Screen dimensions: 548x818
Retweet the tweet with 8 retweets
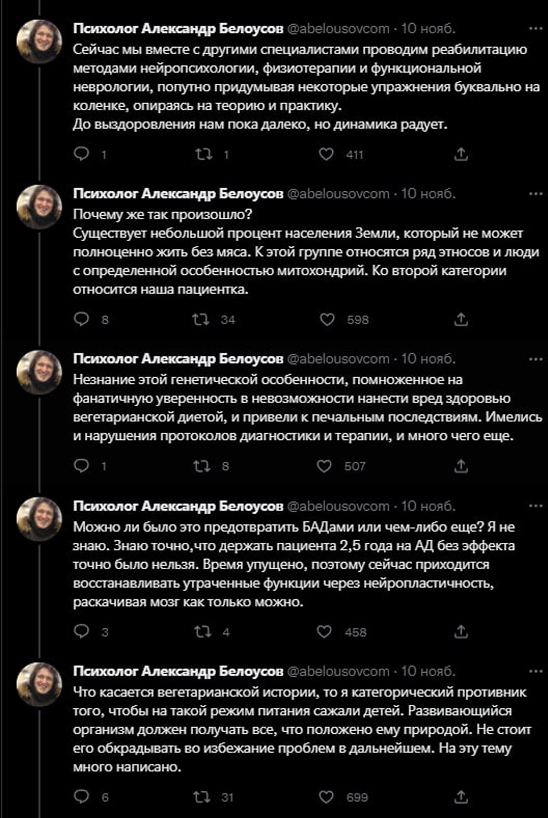202,466
